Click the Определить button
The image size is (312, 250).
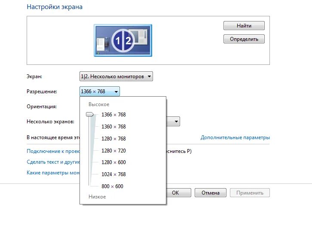click(x=244, y=39)
